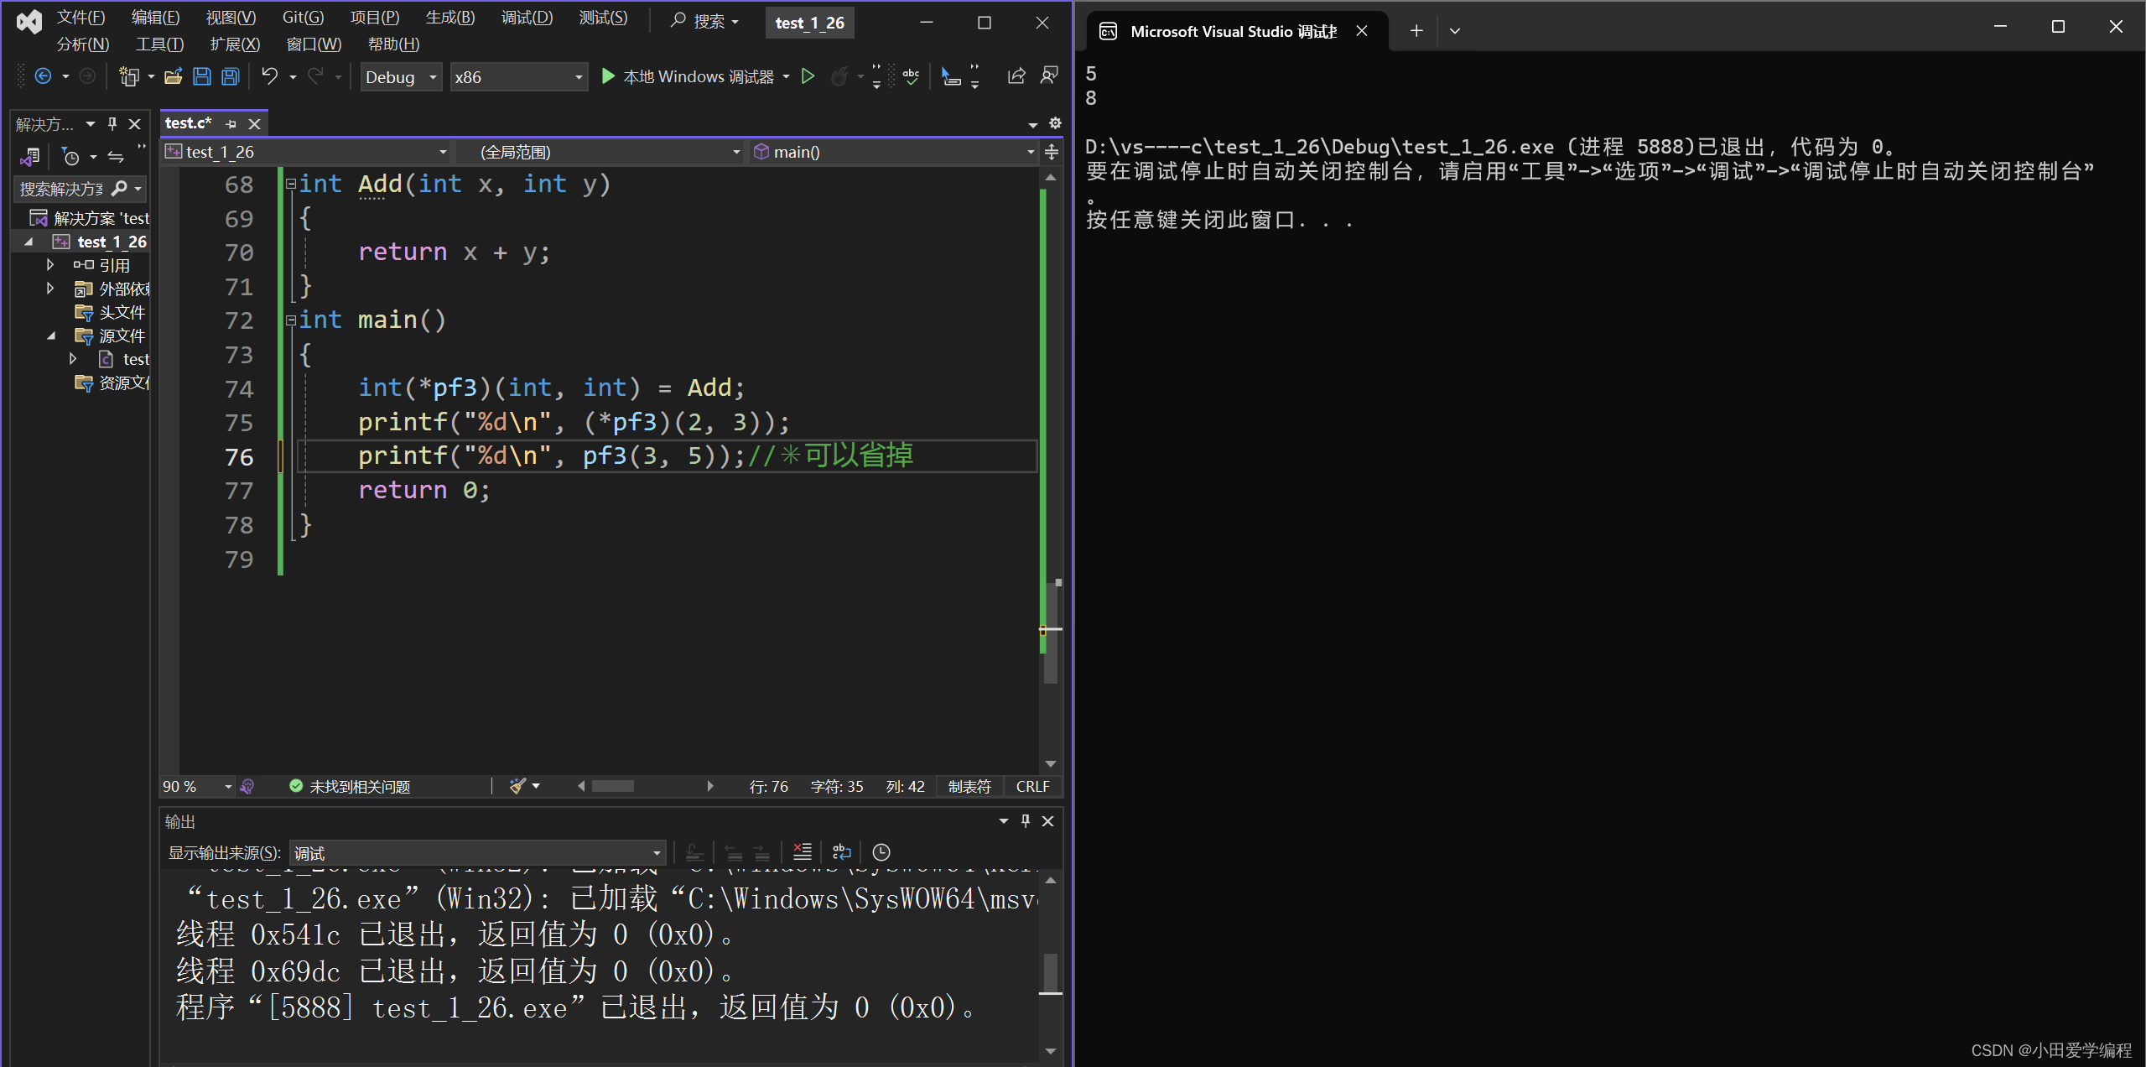Open new console tab with plus button

1416,31
